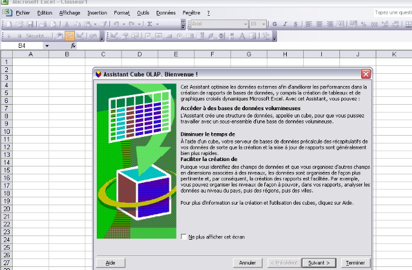
Task: Expand the Undo history arrow
Action: (123, 24)
